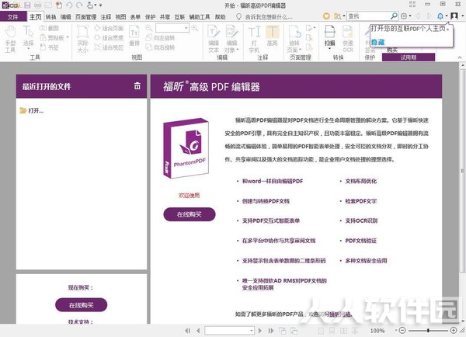Screen dimensions: 466x337
Task: Click Buy Online button under PhantomPDF box
Action: (190, 214)
